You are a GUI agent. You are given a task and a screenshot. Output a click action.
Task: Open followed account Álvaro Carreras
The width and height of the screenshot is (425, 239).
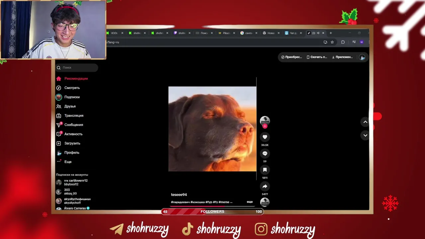point(73,208)
